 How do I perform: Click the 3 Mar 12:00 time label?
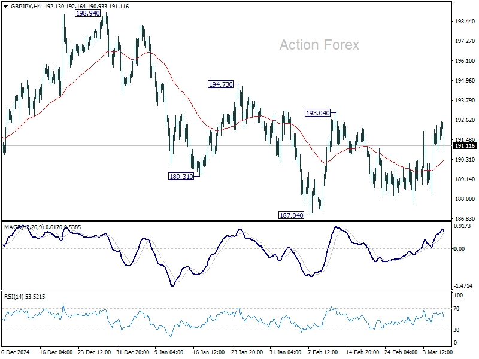(x=438, y=352)
